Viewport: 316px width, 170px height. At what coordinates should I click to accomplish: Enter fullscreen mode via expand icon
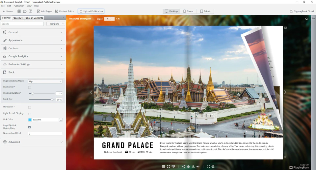208,167
